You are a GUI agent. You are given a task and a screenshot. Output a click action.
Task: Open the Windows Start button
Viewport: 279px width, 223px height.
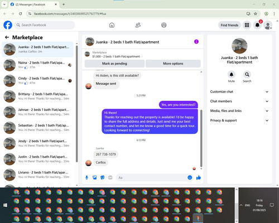tap(5, 205)
